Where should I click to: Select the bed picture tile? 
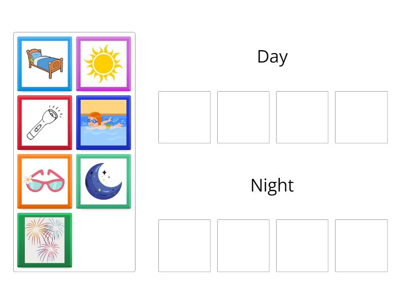click(x=44, y=63)
